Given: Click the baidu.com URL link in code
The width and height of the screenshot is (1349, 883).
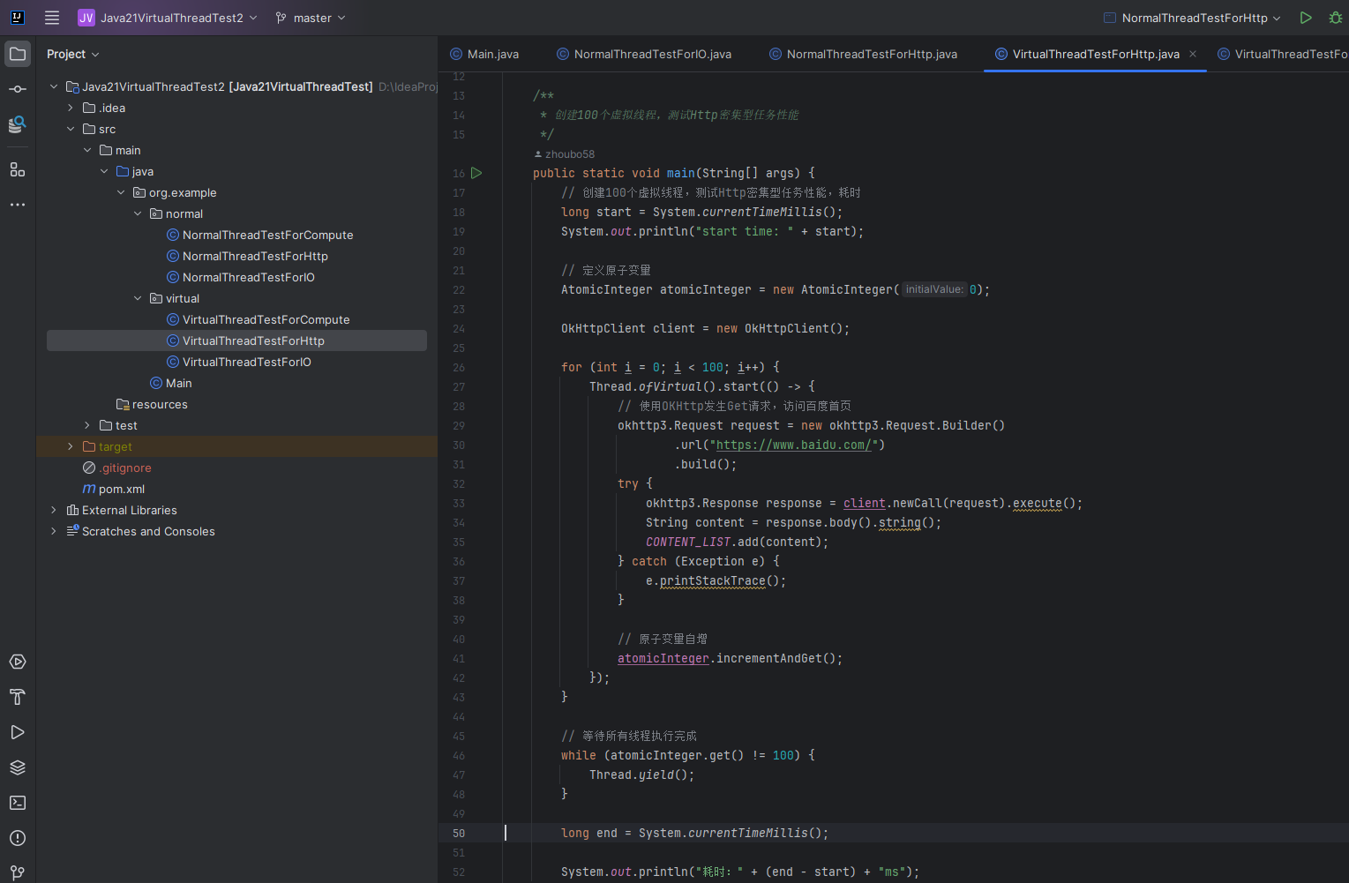Looking at the screenshot, I should point(793,445).
